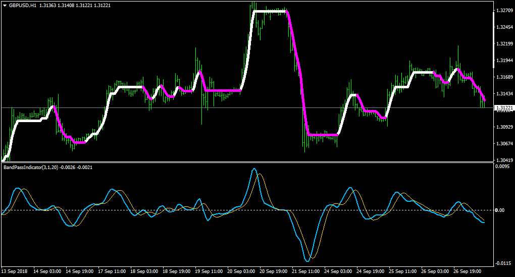Select the GBPUSD,H1 chart title text

coord(23,6)
